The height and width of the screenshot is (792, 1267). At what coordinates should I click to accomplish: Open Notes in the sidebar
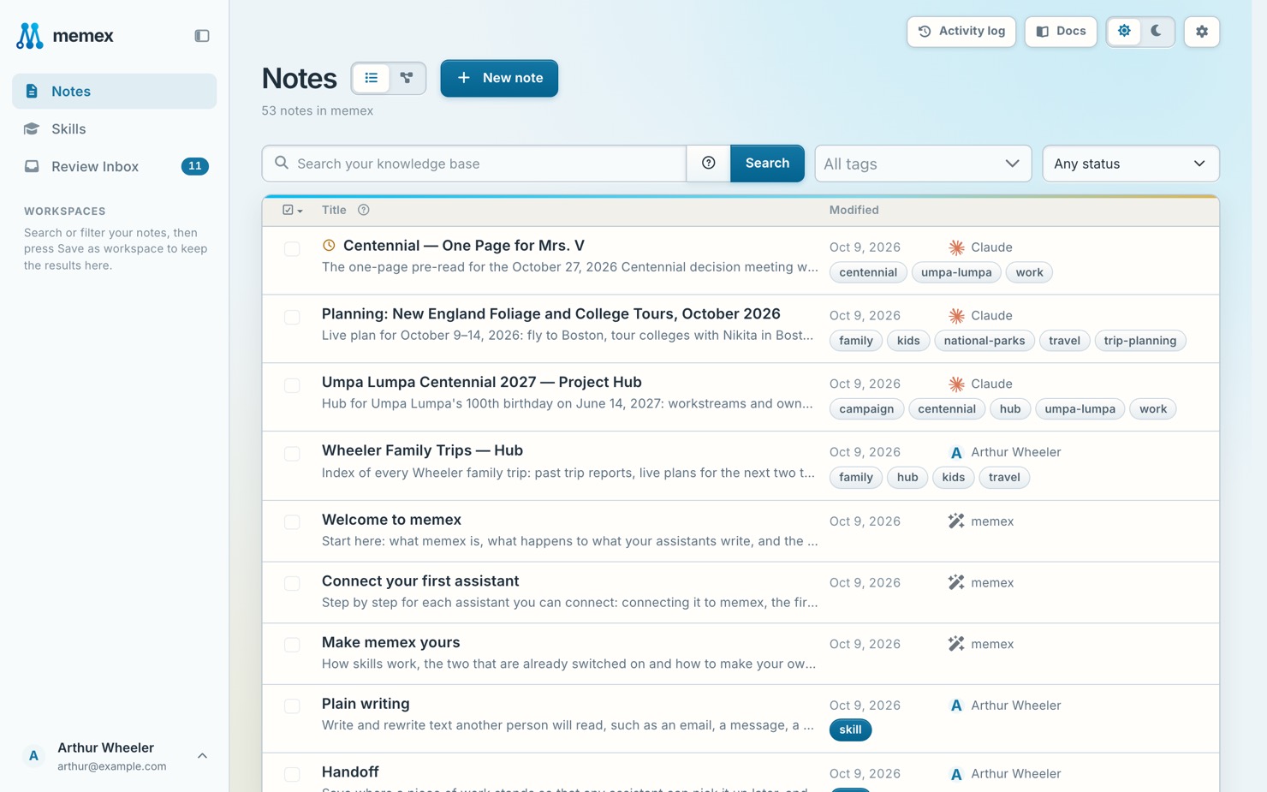114,91
